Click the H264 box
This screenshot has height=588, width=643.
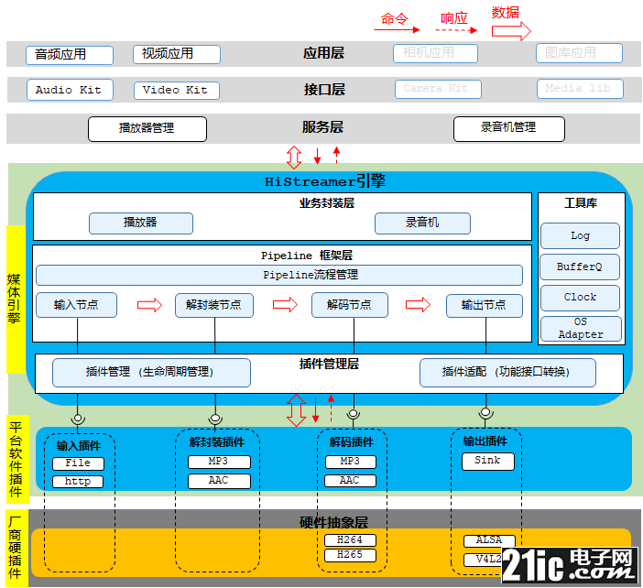[x=350, y=540]
